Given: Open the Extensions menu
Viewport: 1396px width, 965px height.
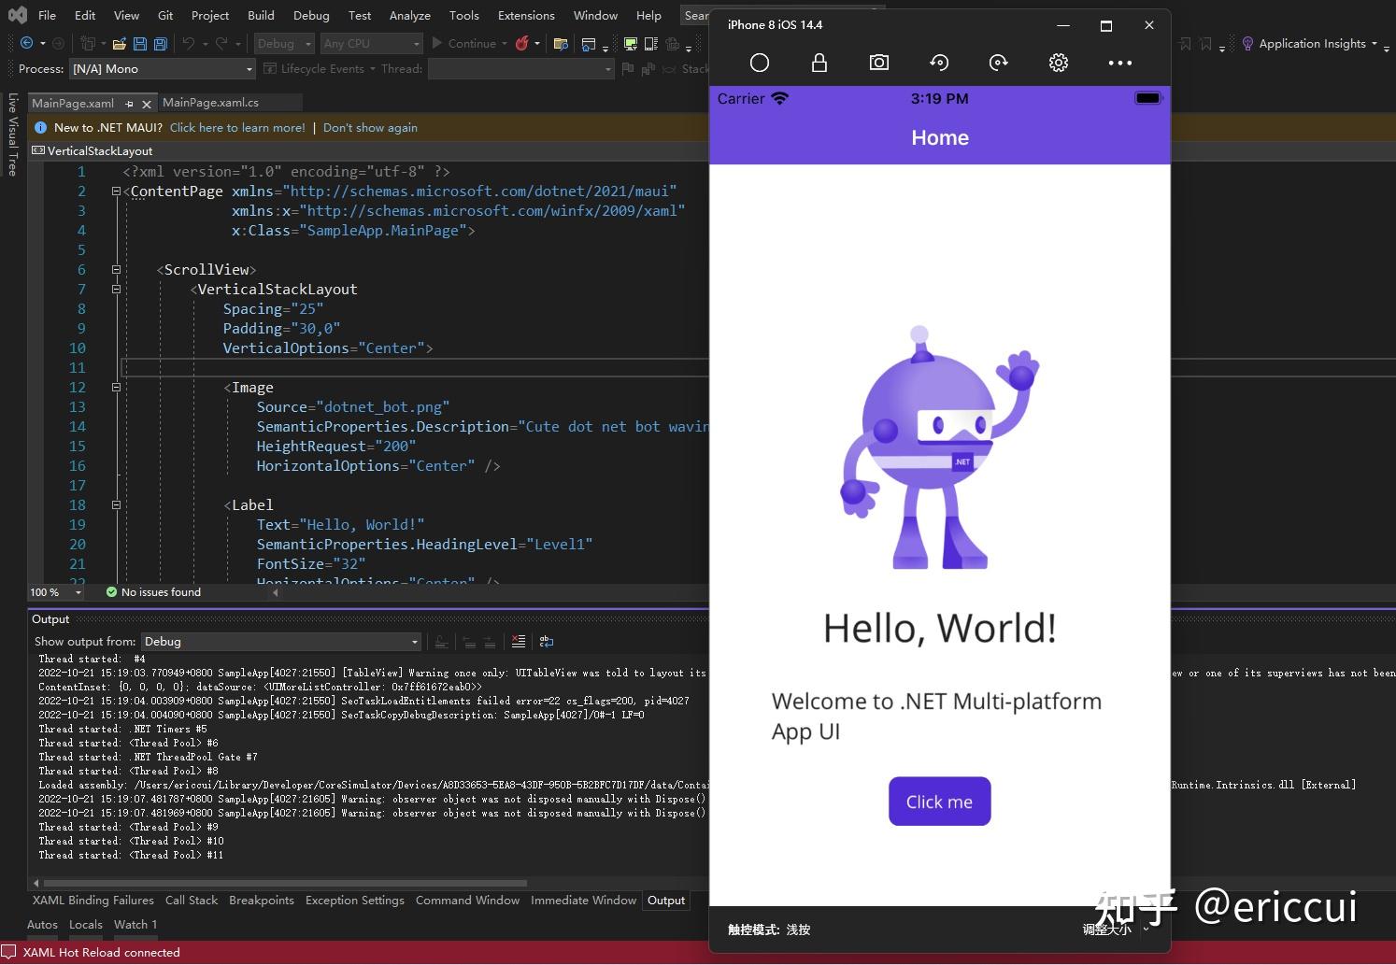Looking at the screenshot, I should click(526, 15).
